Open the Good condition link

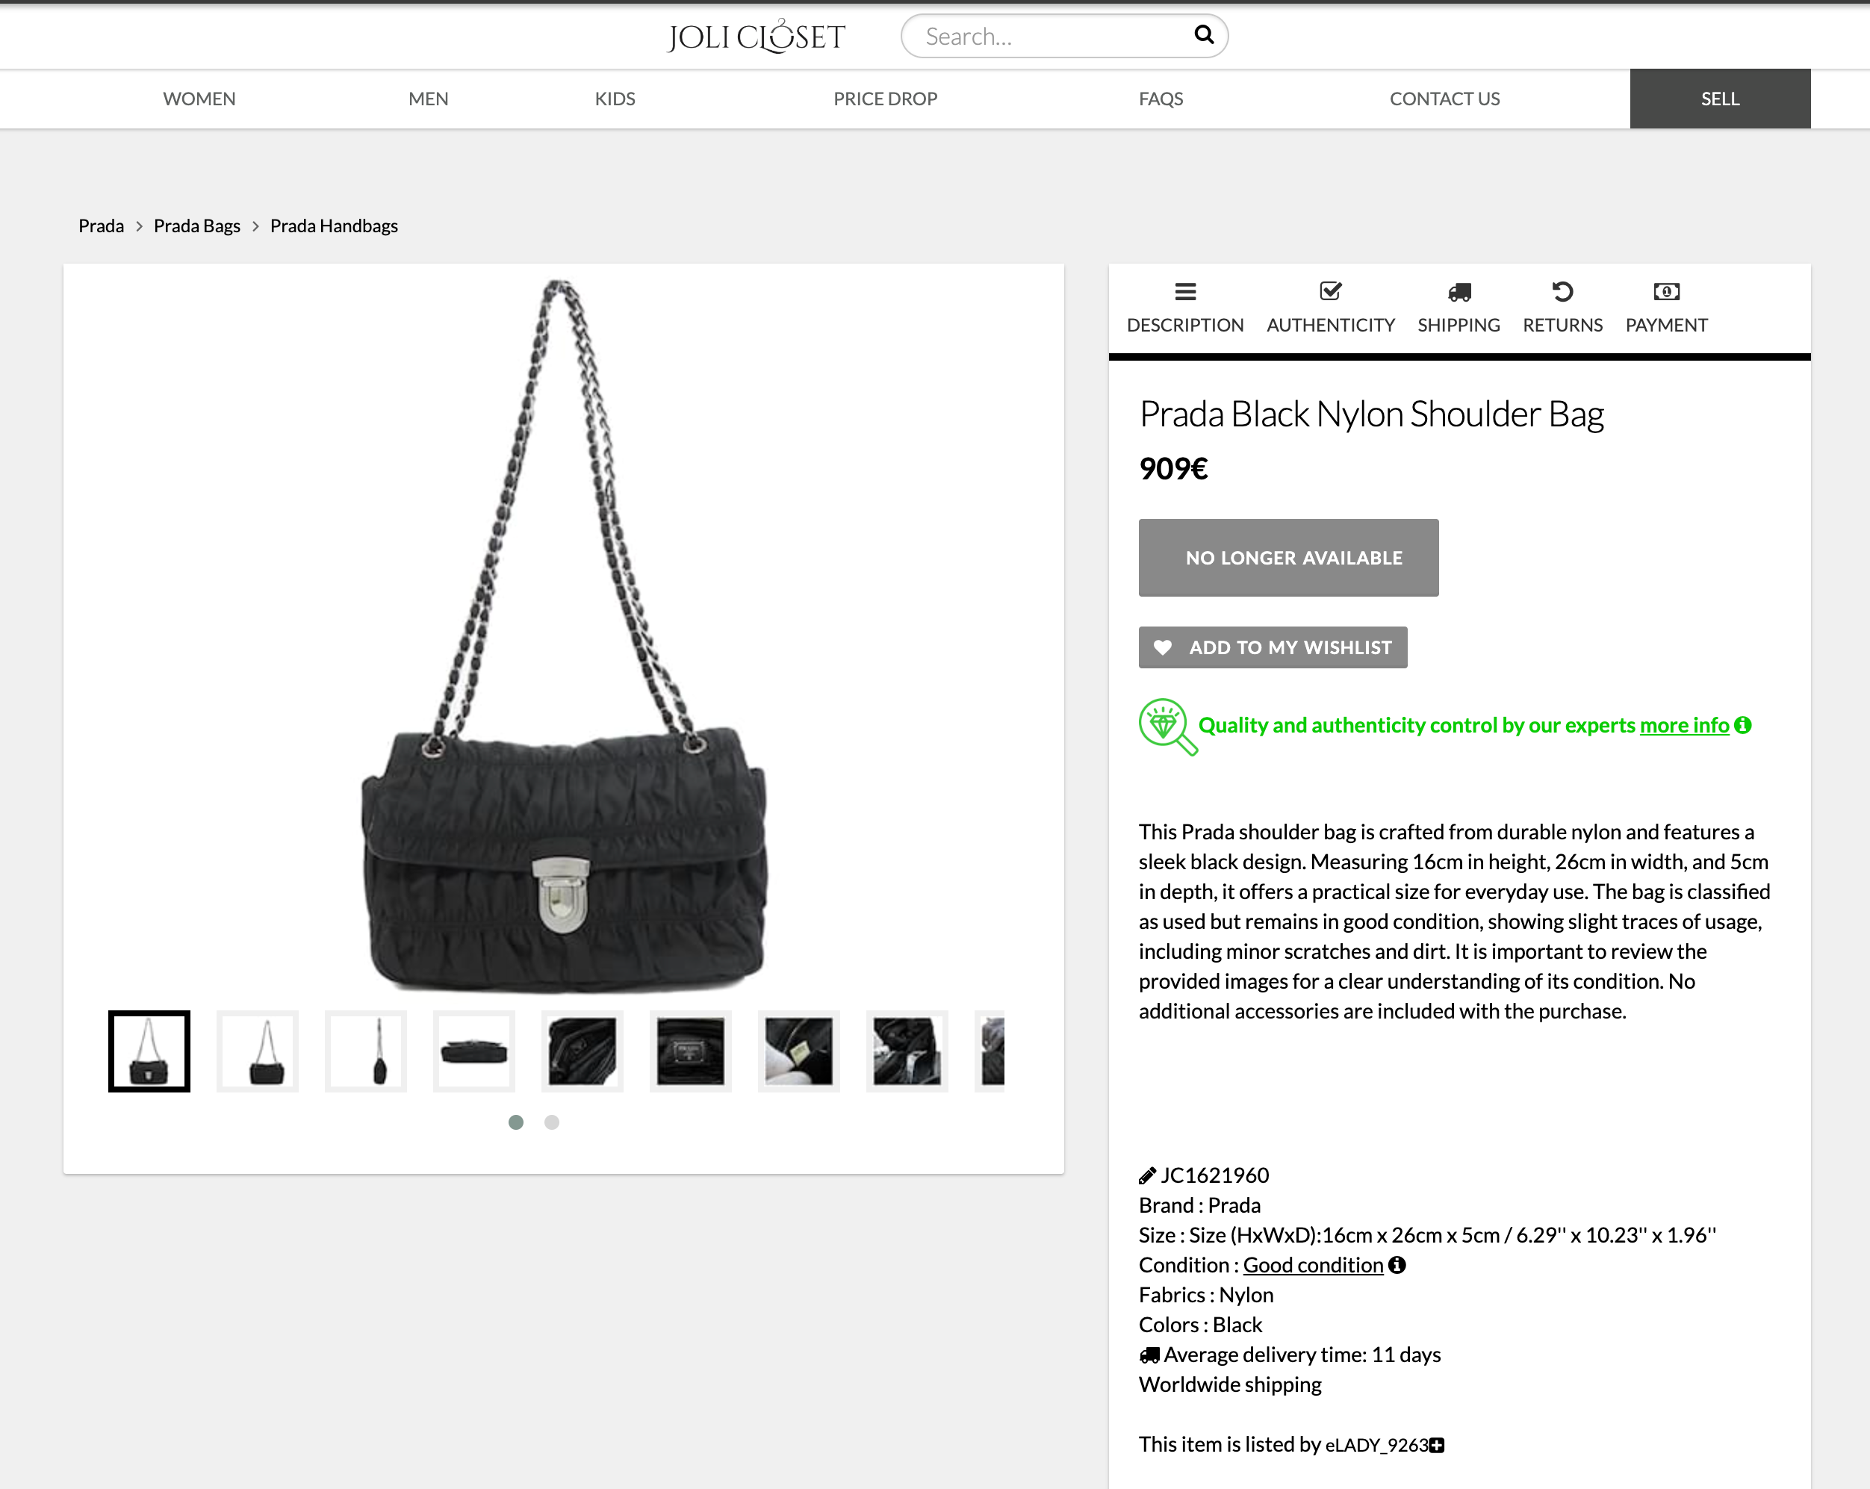(x=1312, y=1265)
